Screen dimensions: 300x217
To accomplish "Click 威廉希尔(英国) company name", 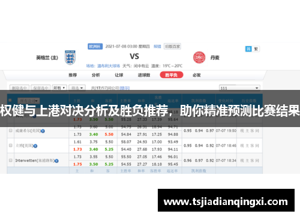I will [28, 131].
